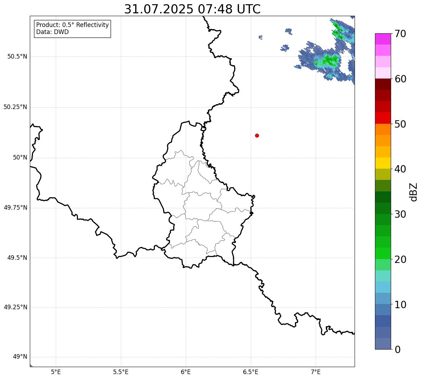Click the 50°N latitude label
422x379 pixels.
20,157
